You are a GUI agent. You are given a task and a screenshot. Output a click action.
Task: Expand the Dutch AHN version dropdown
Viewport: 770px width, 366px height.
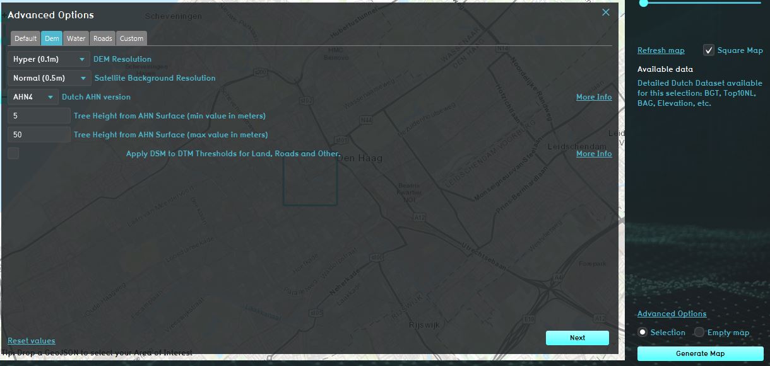click(x=33, y=97)
